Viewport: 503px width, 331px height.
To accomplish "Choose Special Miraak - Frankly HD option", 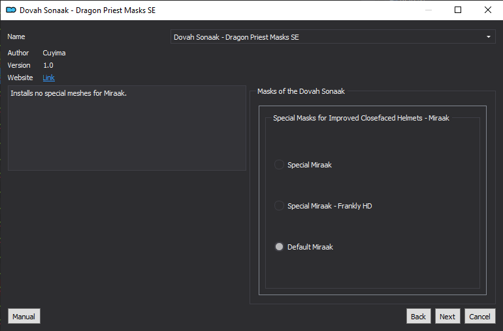I will (279, 206).
